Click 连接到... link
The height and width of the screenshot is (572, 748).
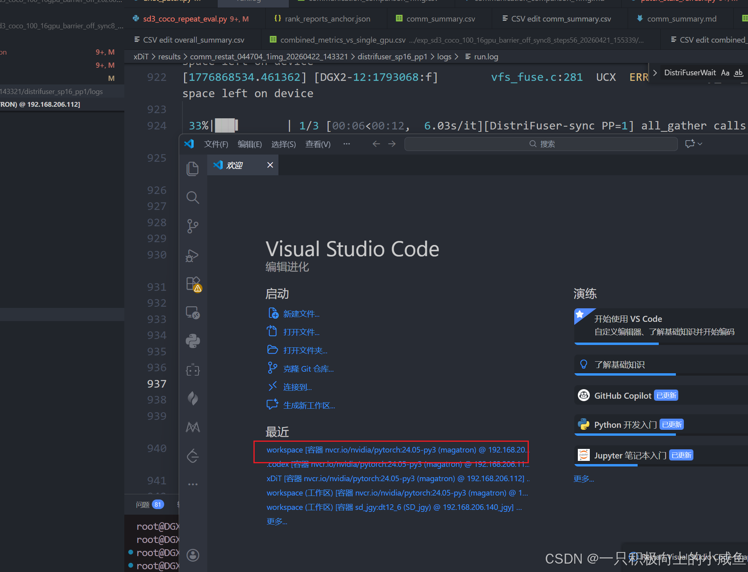pos(297,387)
